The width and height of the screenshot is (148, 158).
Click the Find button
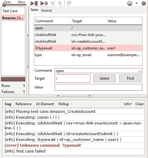pyautogui.click(x=131, y=78)
